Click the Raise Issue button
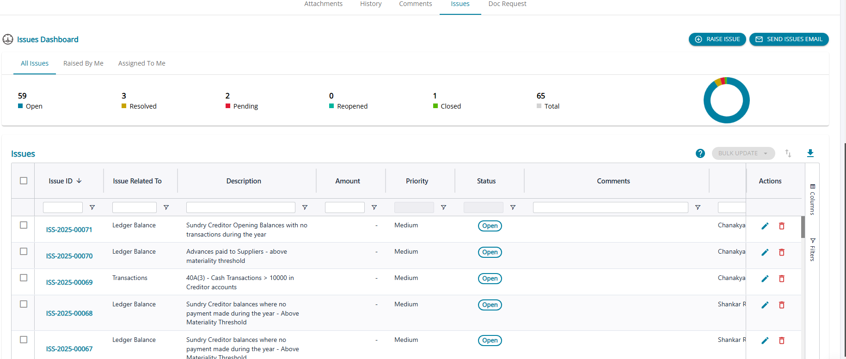Screen dimensions: 846x359 click(717, 39)
